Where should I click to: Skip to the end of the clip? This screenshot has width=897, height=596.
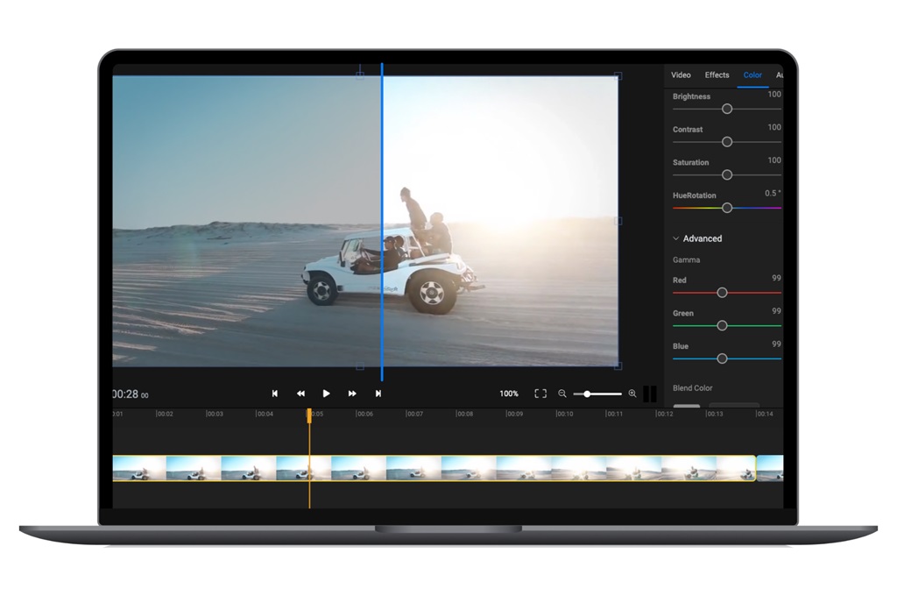(x=378, y=394)
